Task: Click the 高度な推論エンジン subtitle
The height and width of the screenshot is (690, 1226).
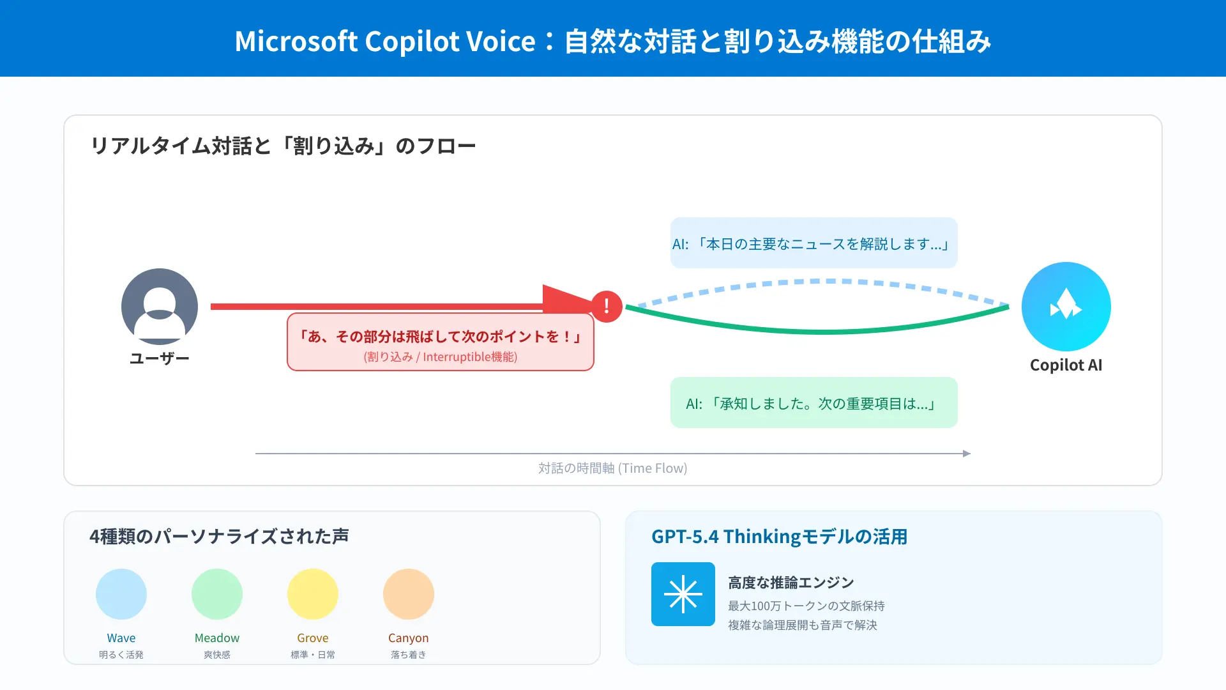Action: click(791, 583)
